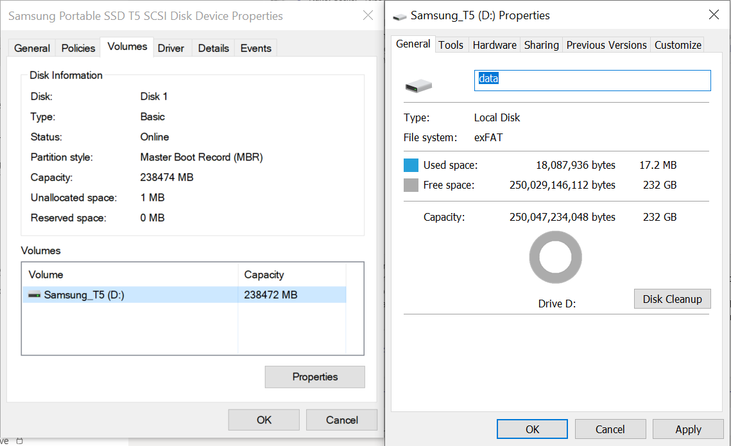The image size is (731, 446).
Task: Open the Policies tab
Action: click(x=78, y=48)
